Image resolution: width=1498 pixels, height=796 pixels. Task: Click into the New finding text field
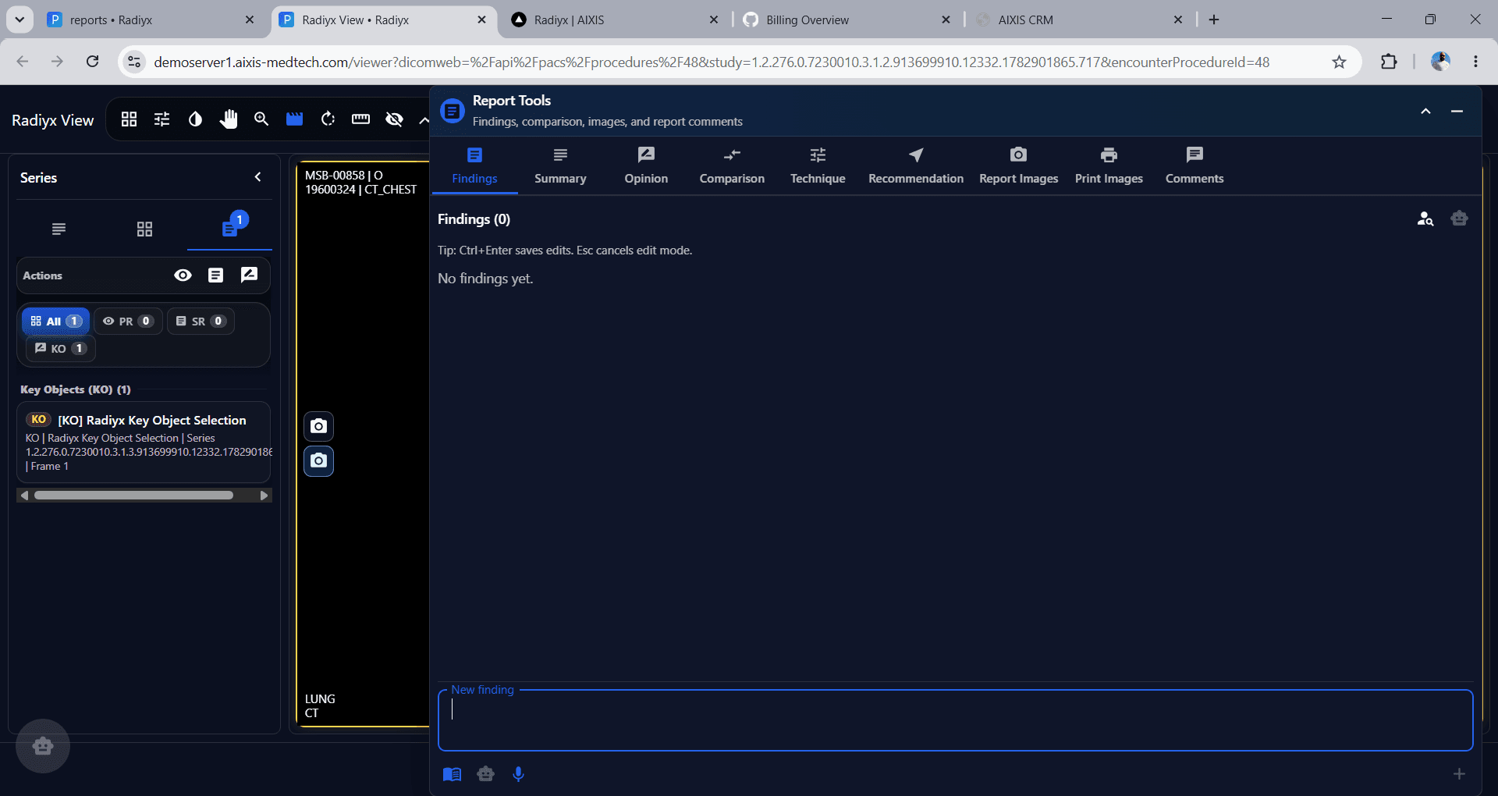pyautogui.click(x=955, y=720)
